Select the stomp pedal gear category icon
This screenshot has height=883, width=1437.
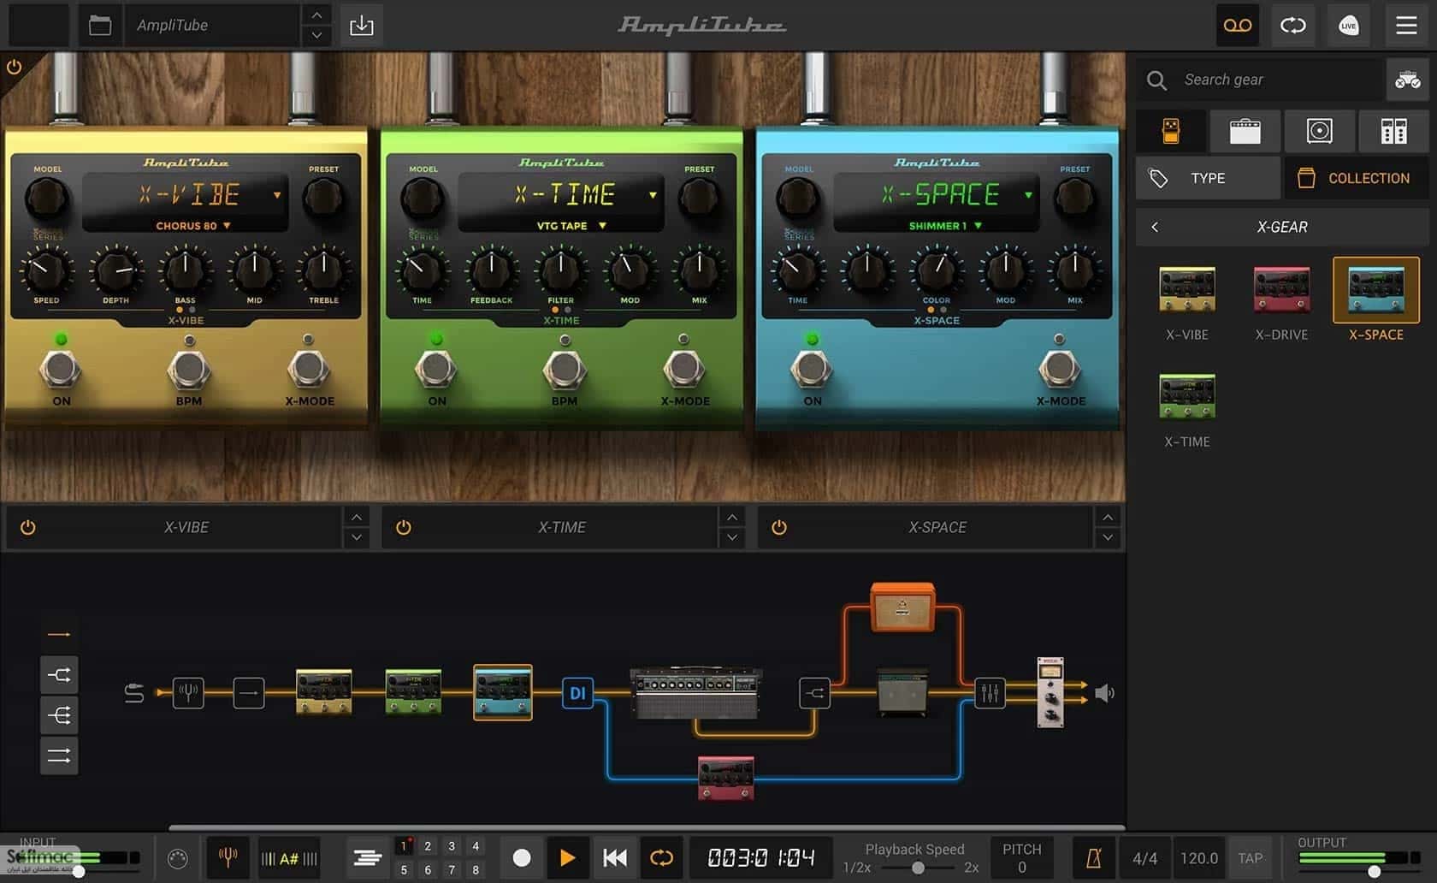pyautogui.click(x=1171, y=131)
